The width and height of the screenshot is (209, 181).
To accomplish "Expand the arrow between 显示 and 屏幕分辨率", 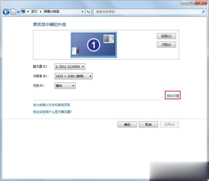I will 41,12.
